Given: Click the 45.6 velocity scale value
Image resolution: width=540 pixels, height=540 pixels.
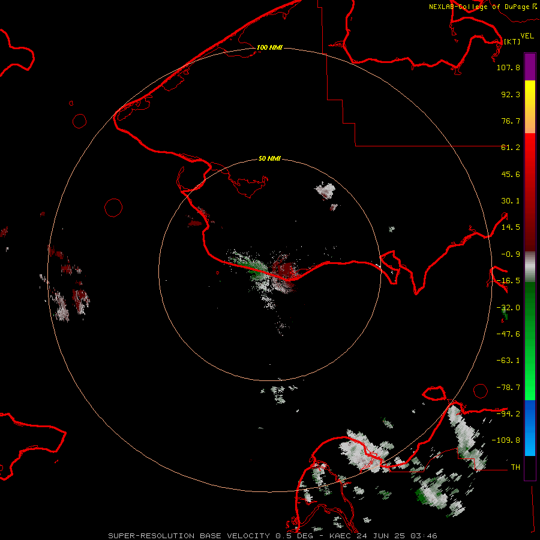Looking at the screenshot, I should pyautogui.click(x=511, y=174).
